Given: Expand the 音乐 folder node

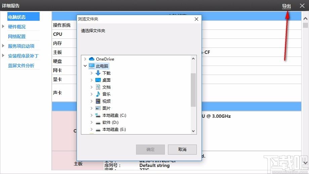Looking at the screenshot, I should pos(91,94).
